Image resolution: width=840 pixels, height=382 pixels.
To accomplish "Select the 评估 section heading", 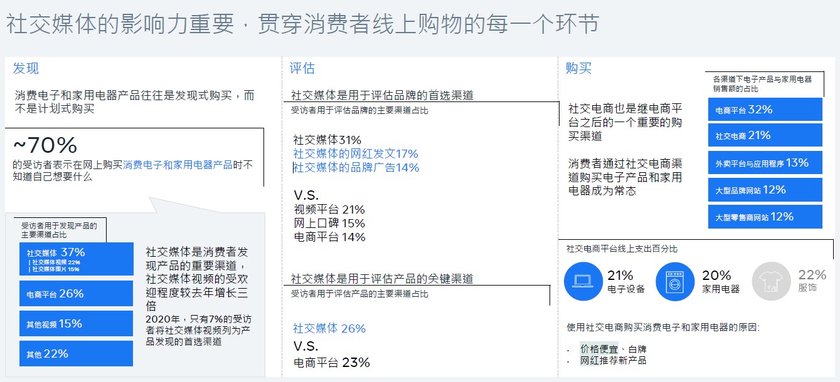I will [x=302, y=69].
